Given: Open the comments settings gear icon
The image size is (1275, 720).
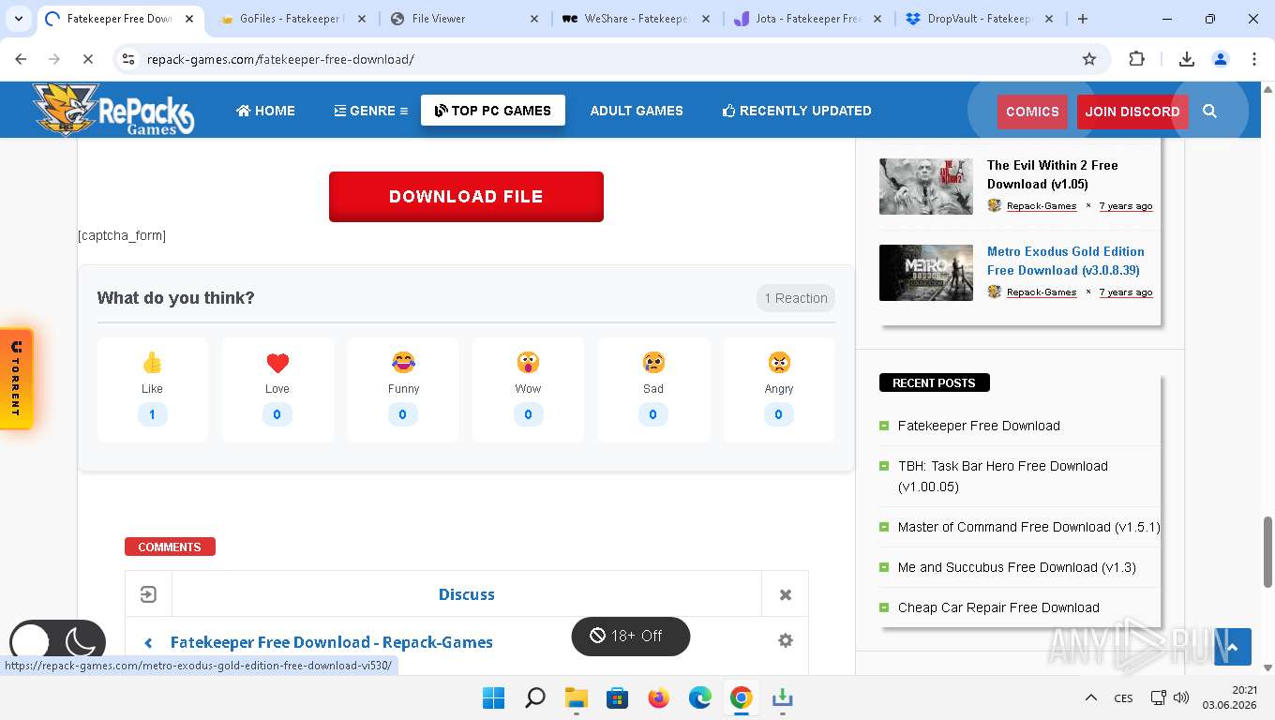Looking at the screenshot, I should click(x=786, y=640).
